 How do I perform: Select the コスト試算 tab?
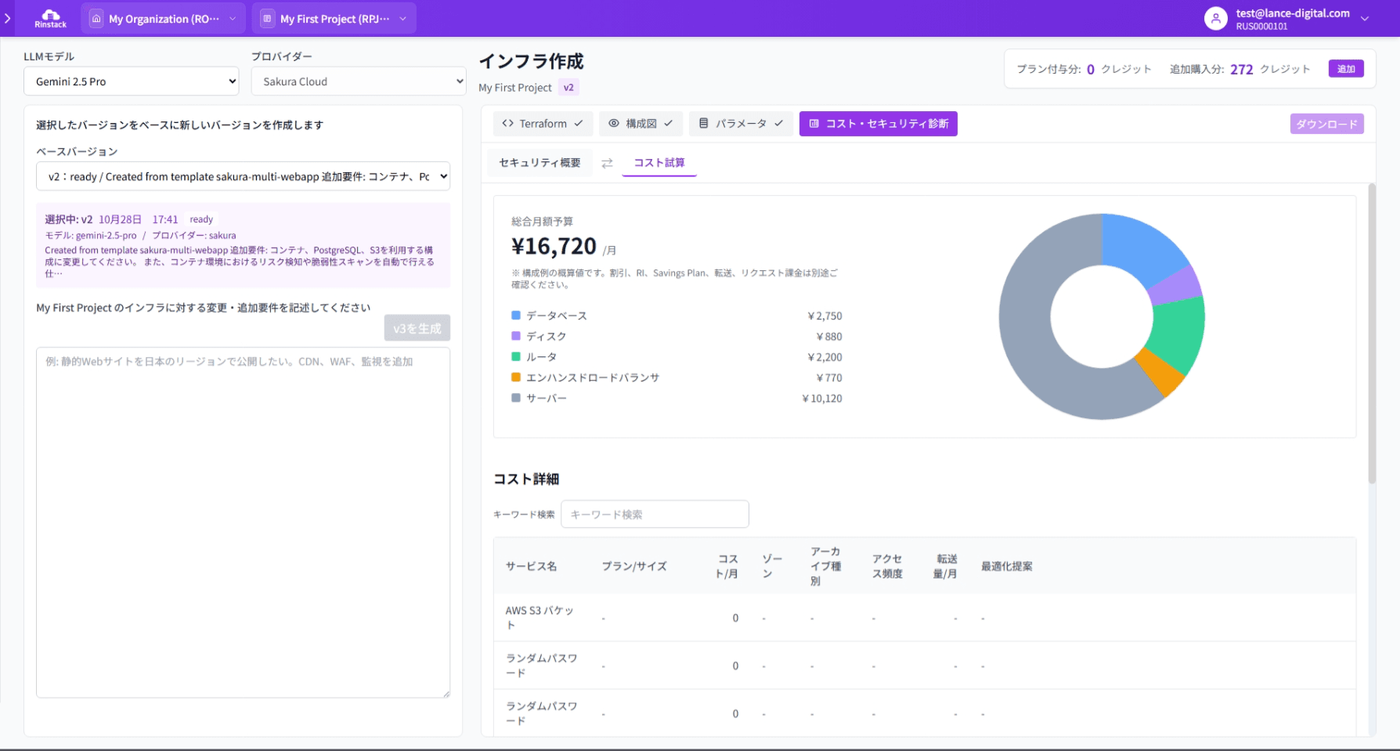[x=659, y=163]
